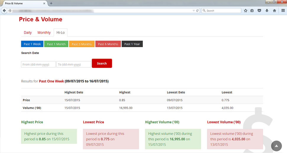Screen dimensions: 287x153
Task: Bookmark this page with the star icon
Action: pyautogui.click(x=246, y=11)
